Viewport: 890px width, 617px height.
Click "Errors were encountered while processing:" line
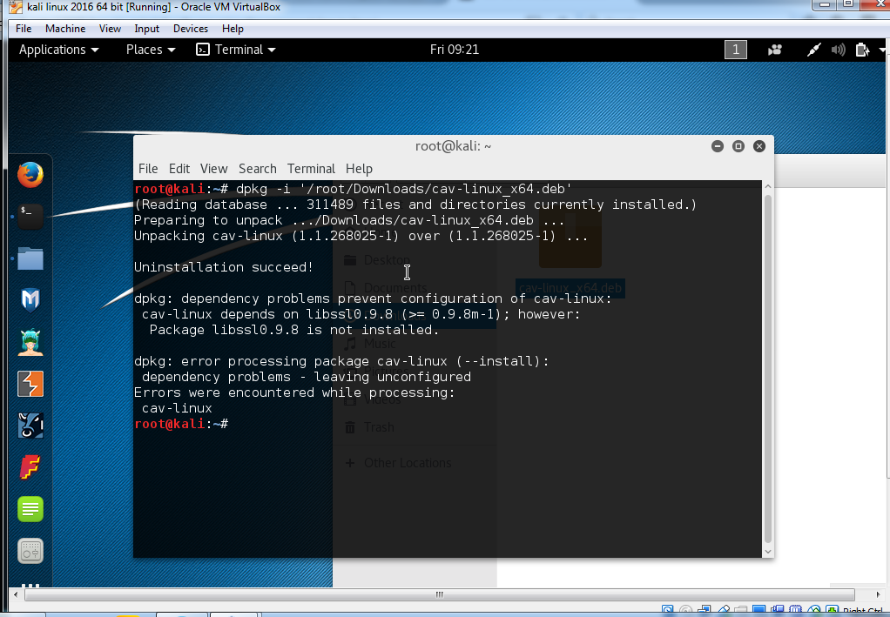294,392
